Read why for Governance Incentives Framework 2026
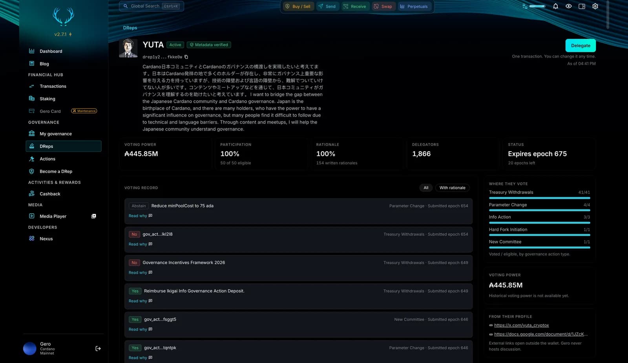The width and height of the screenshot is (628, 363). click(141, 273)
